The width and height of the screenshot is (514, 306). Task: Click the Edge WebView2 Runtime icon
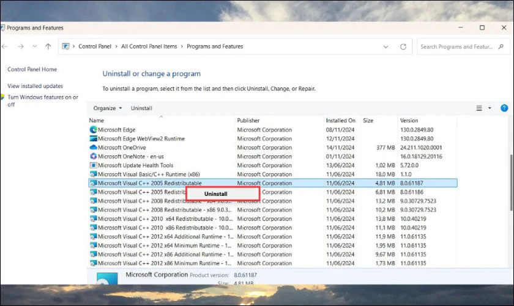click(94, 138)
